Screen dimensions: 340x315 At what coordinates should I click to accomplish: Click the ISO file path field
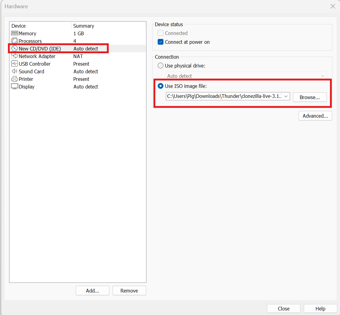coord(224,97)
